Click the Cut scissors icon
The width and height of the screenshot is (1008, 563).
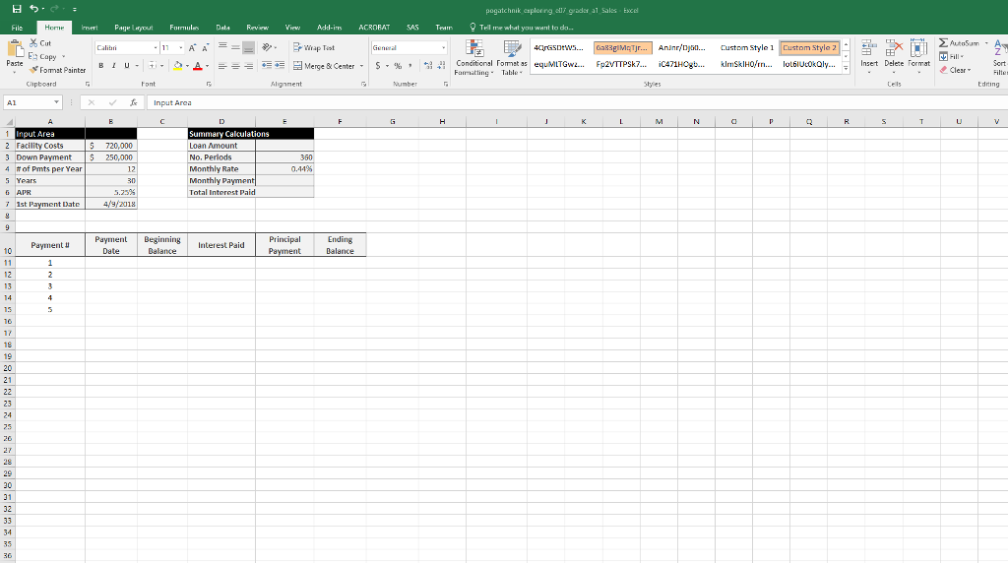point(32,44)
